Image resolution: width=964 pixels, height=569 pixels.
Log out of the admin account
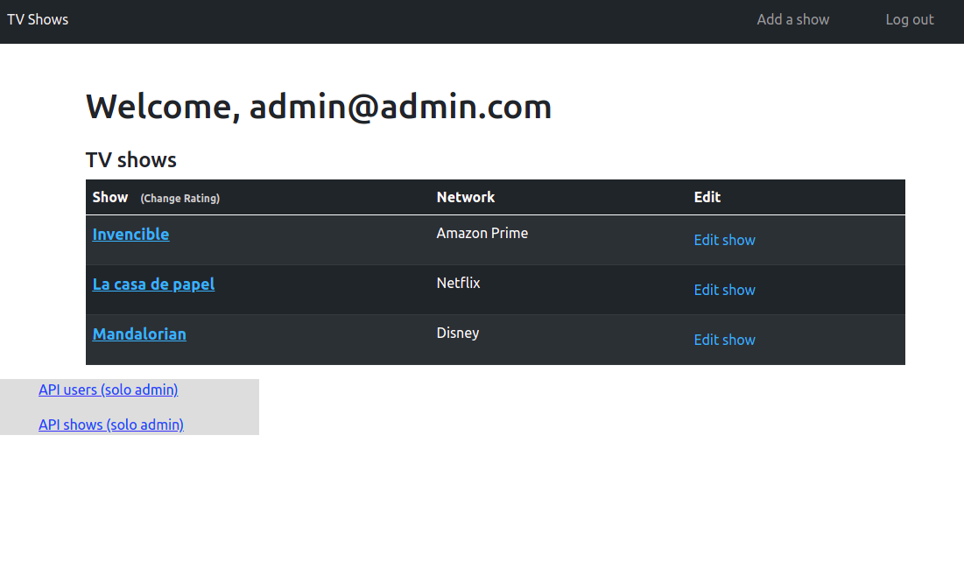910,19
